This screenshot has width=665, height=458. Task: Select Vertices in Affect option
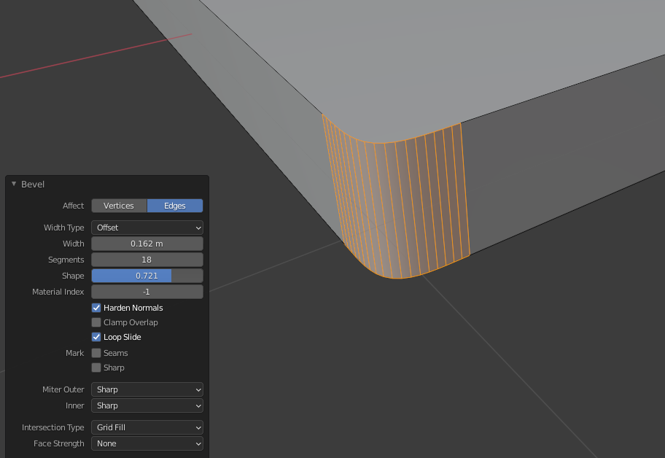119,206
